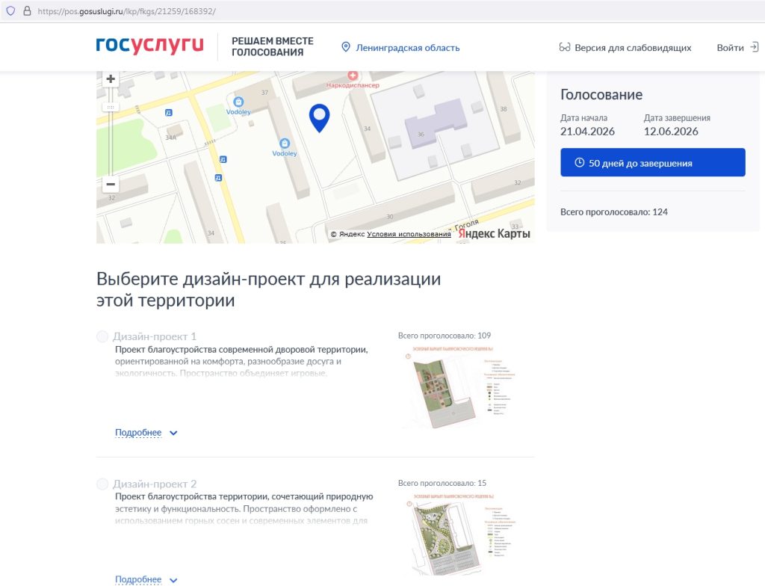Zoom out the map with minus button
The image size is (765, 586).
pyautogui.click(x=111, y=184)
